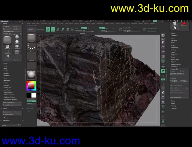This screenshot has height=147, width=192.
Task: Expand the Masking section
Action: [173, 50]
